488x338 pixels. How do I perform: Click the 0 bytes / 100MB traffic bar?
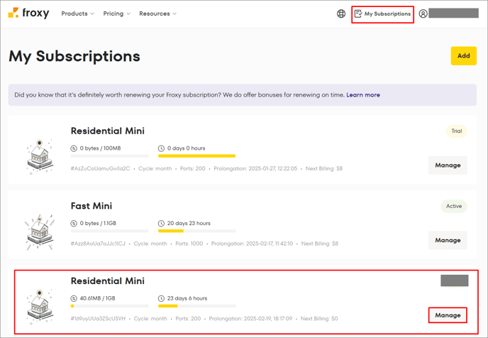coord(109,156)
